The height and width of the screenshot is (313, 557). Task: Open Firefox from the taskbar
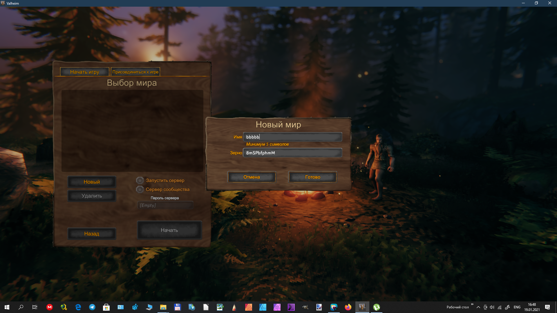[x=348, y=307]
